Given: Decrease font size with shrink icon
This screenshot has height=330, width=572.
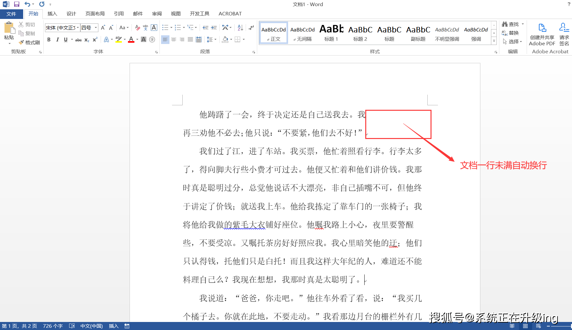Looking at the screenshot, I should [x=111, y=28].
